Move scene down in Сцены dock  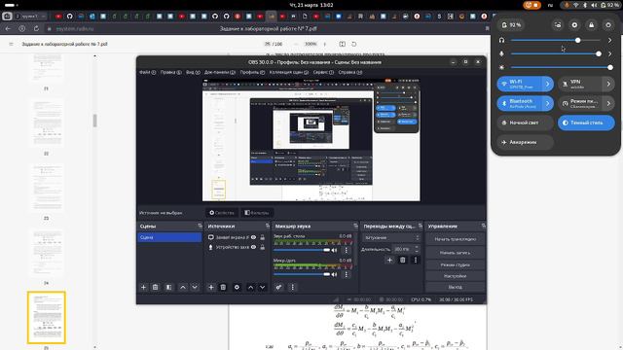(195, 287)
